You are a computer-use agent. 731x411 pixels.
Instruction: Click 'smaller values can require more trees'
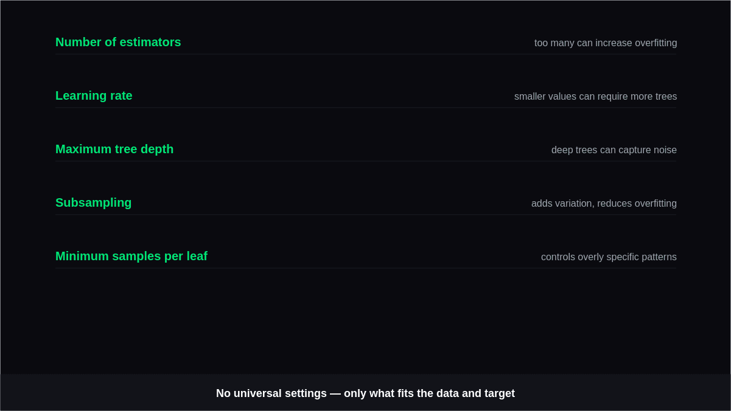pyautogui.click(x=595, y=97)
